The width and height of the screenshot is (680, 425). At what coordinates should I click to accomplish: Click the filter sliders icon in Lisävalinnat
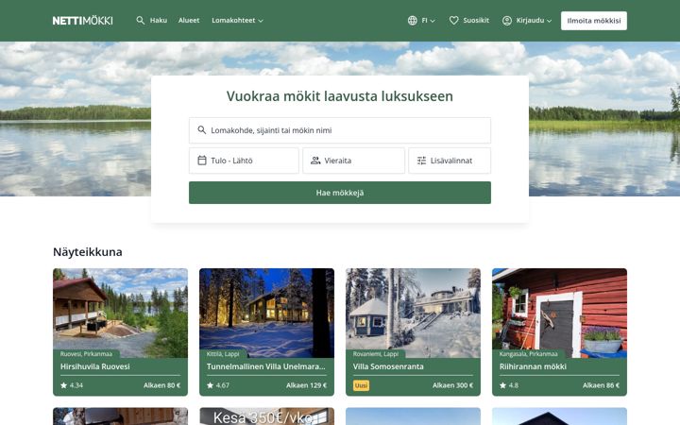tap(421, 161)
